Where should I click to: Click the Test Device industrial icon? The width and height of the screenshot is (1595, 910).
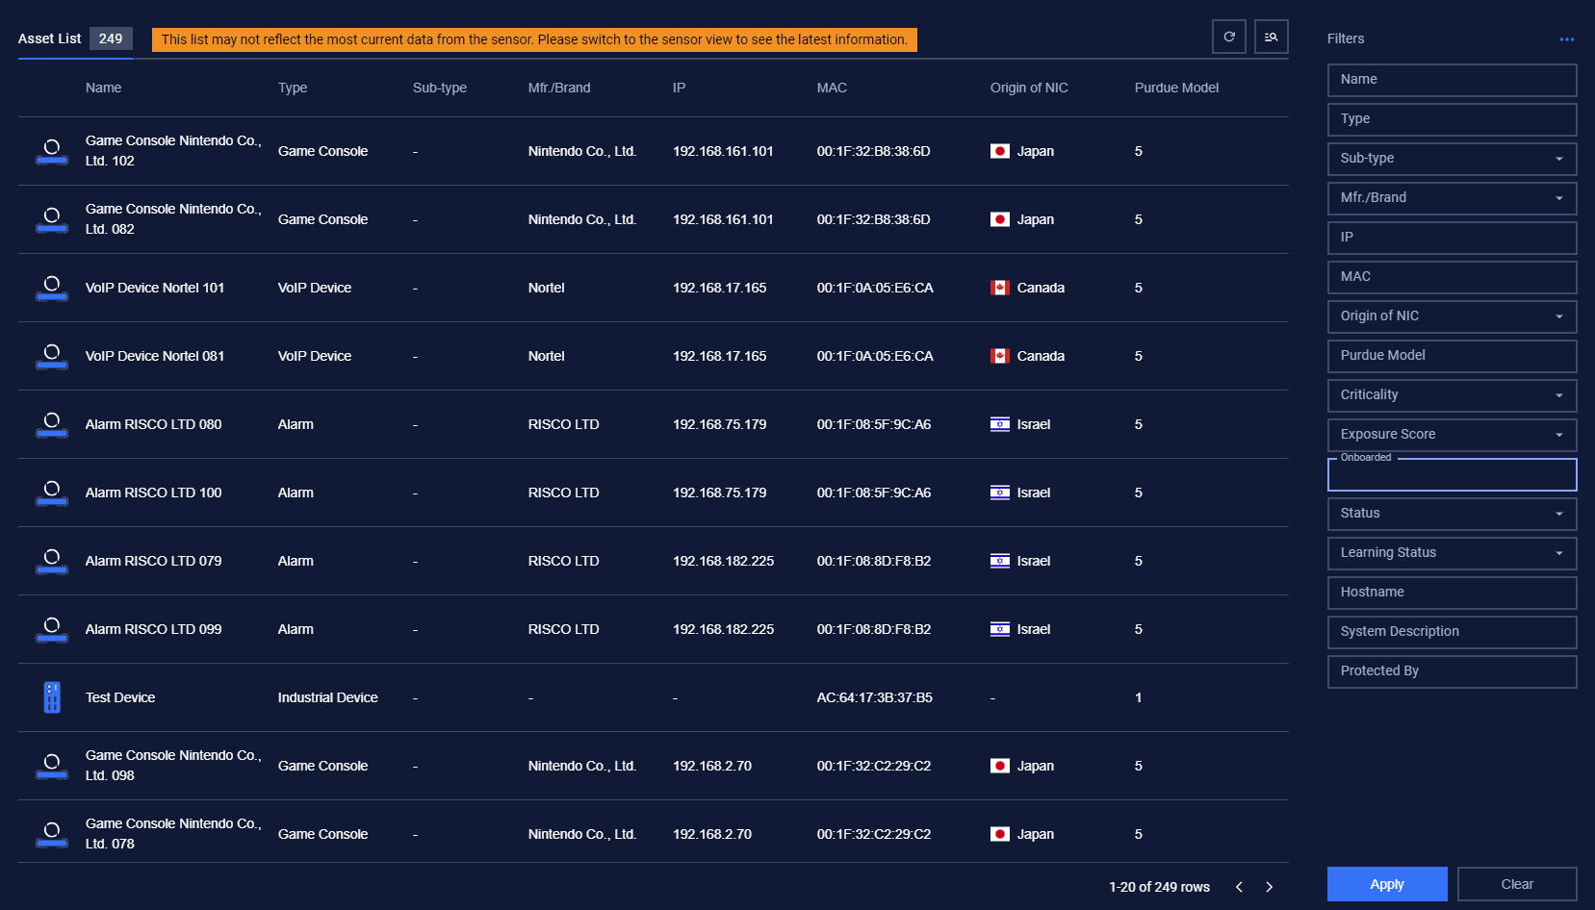point(52,697)
